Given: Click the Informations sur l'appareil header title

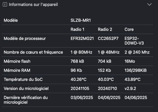Looking at the screenshot, I should click(x=33, y=4).
